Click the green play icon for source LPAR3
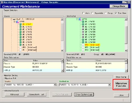The width and height of the screenshot is (132, 103). (x=21, y=29)
